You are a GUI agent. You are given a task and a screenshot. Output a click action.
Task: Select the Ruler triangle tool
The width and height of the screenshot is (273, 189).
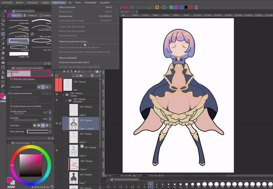point(3,86)
